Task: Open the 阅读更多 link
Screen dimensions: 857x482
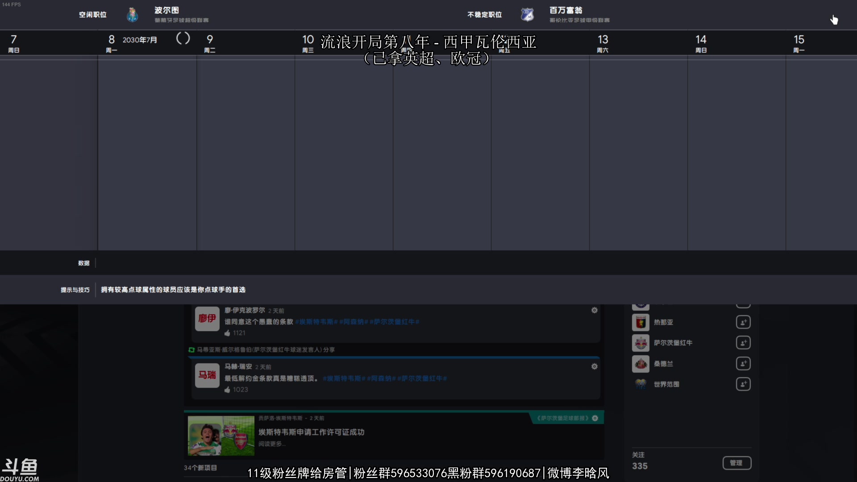Action: [271, 444]
